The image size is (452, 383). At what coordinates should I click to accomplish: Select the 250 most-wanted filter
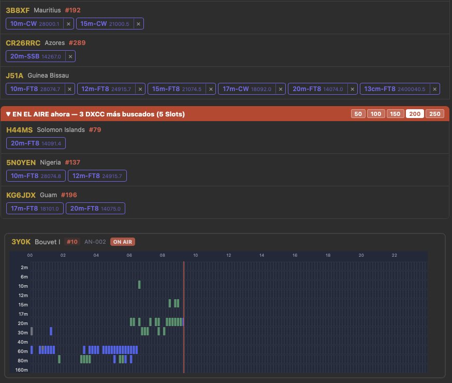point(435,114)
